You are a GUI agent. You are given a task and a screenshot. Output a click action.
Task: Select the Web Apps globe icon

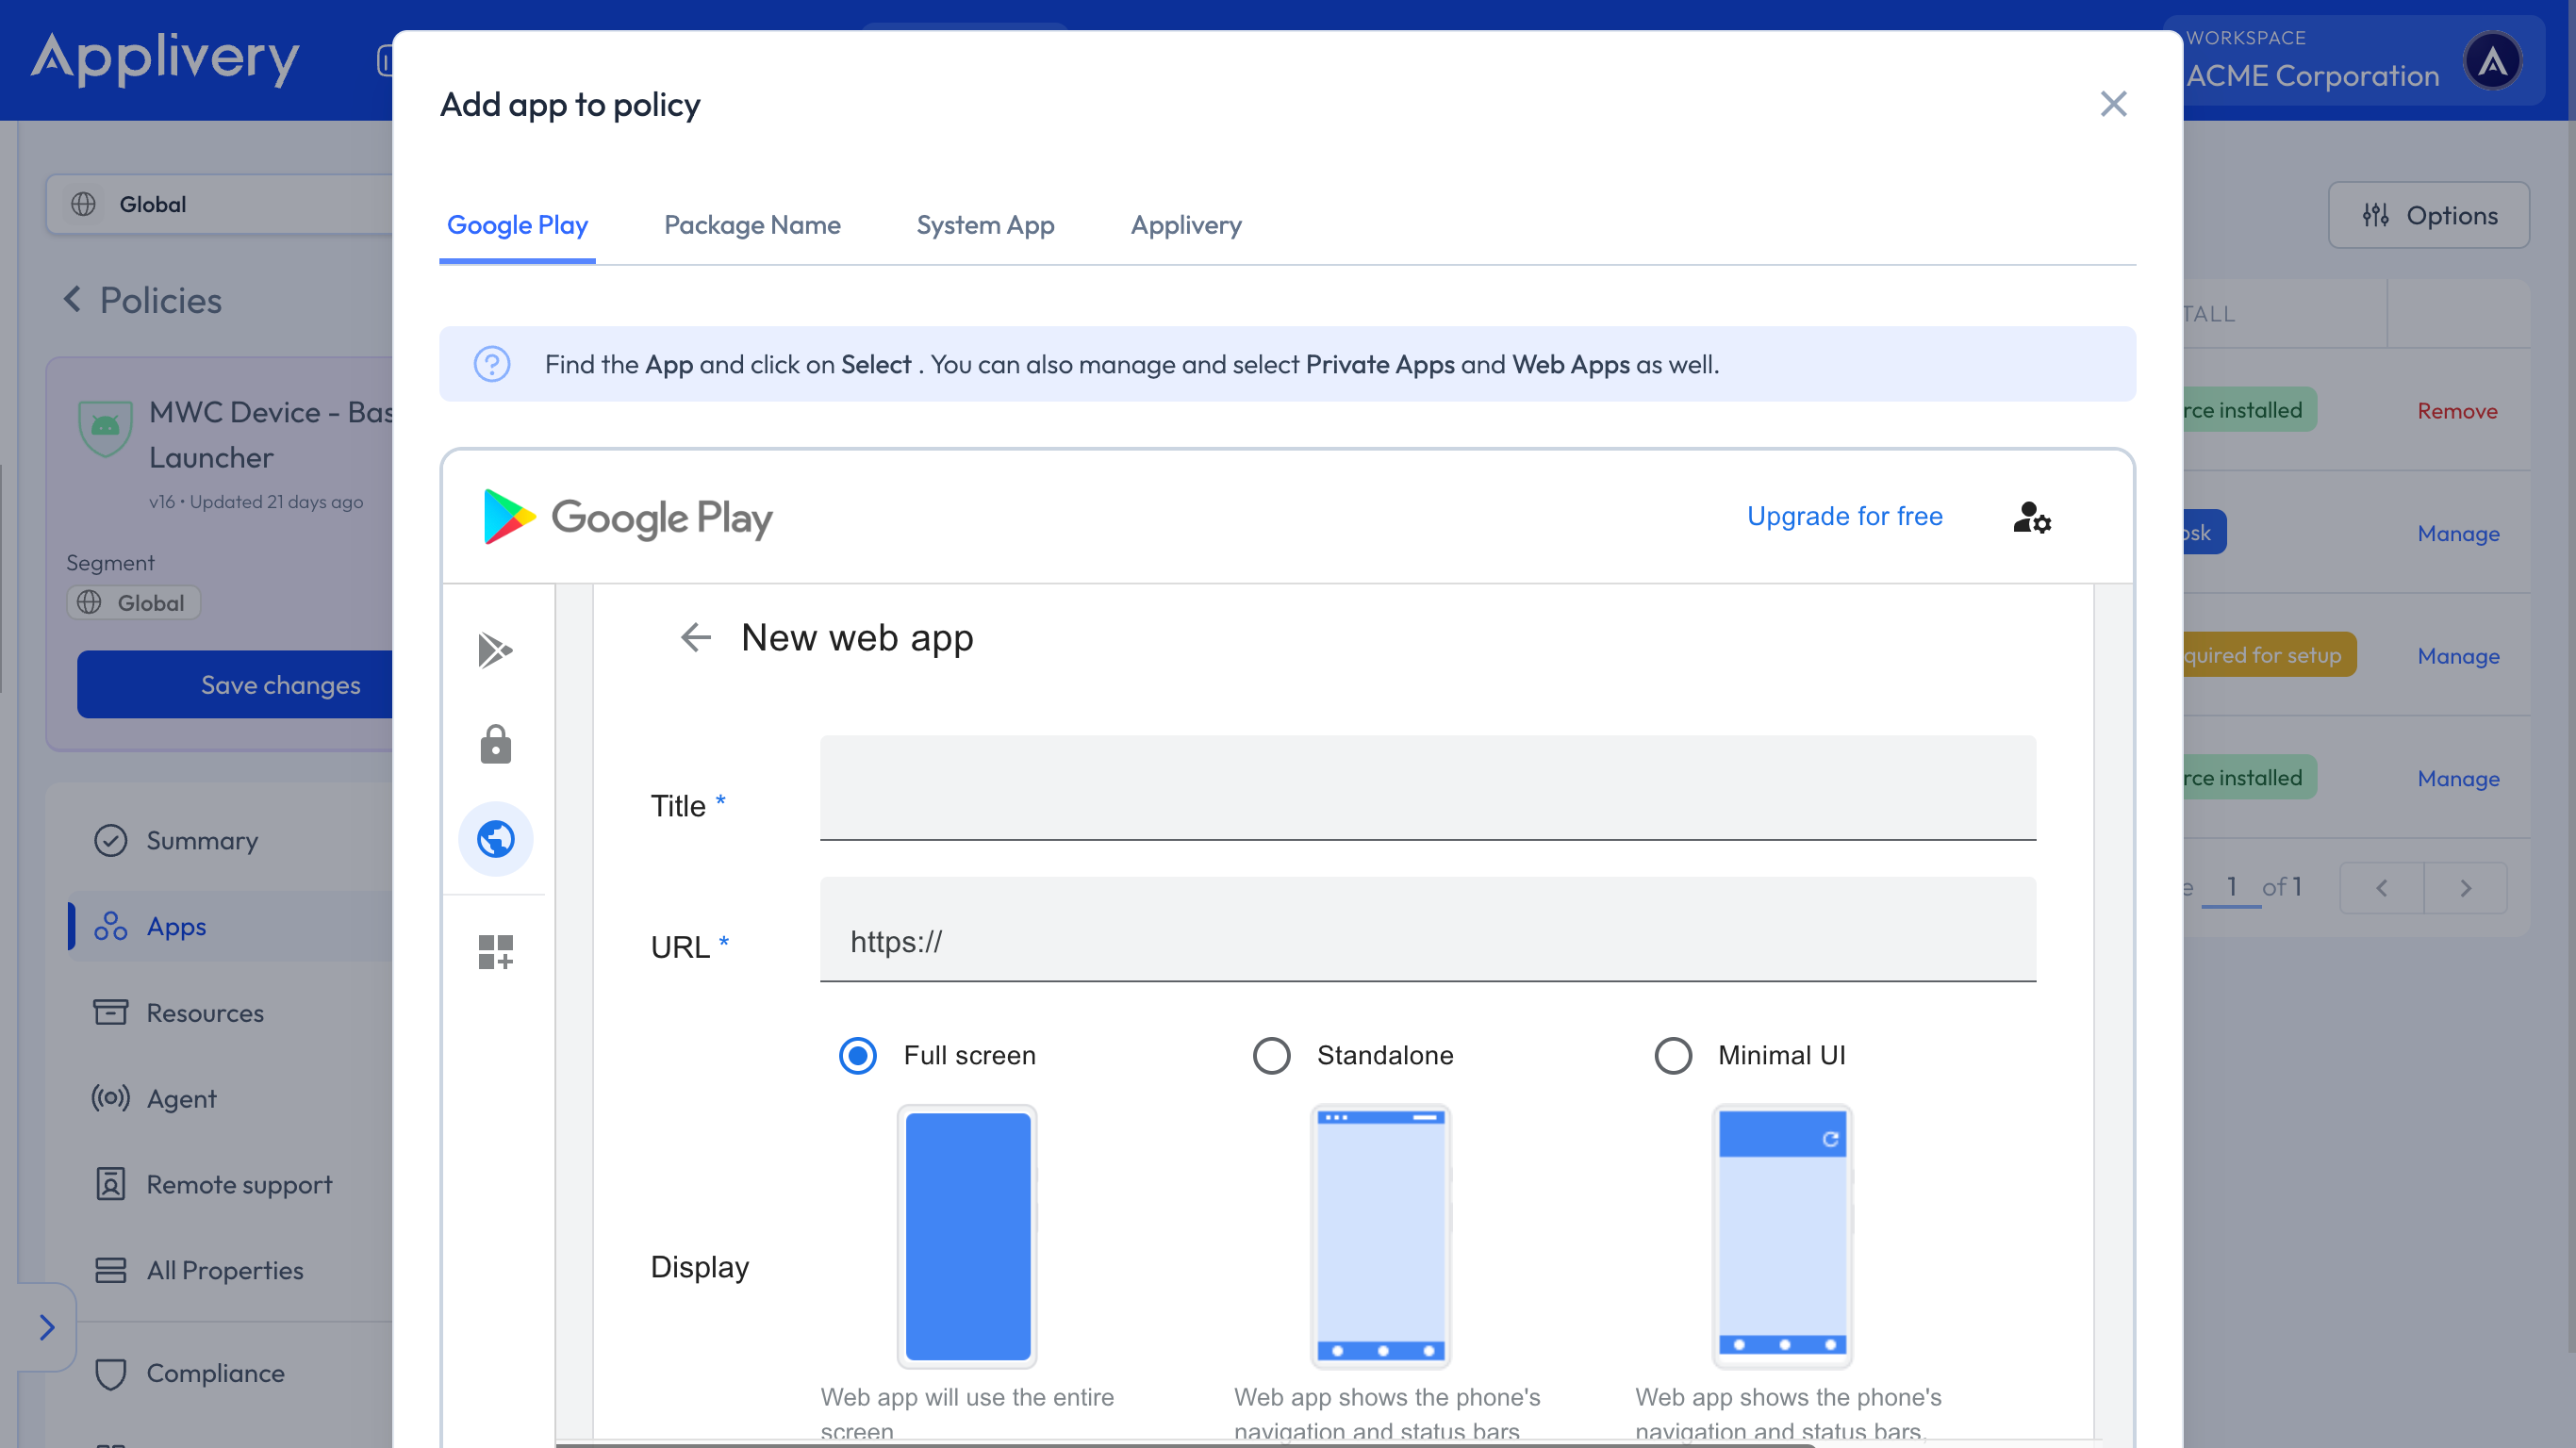click(496, 839)
